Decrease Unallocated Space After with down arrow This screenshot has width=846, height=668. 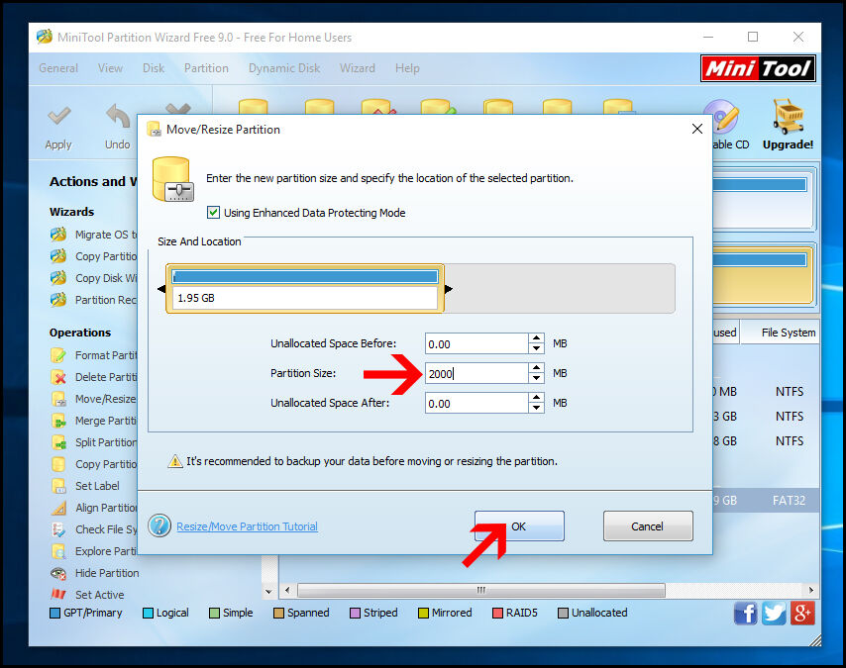[536, 408]
